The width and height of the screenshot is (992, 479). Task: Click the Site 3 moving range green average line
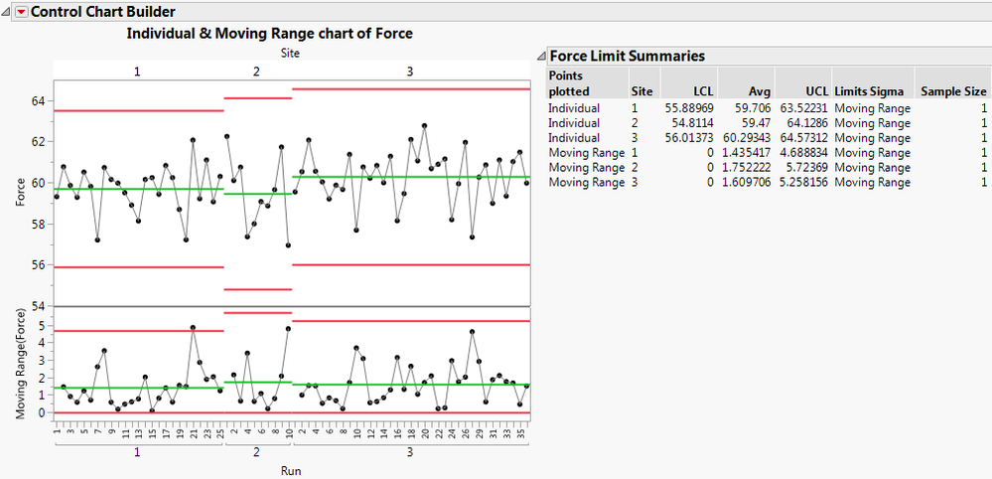click(x=410, y=384)
